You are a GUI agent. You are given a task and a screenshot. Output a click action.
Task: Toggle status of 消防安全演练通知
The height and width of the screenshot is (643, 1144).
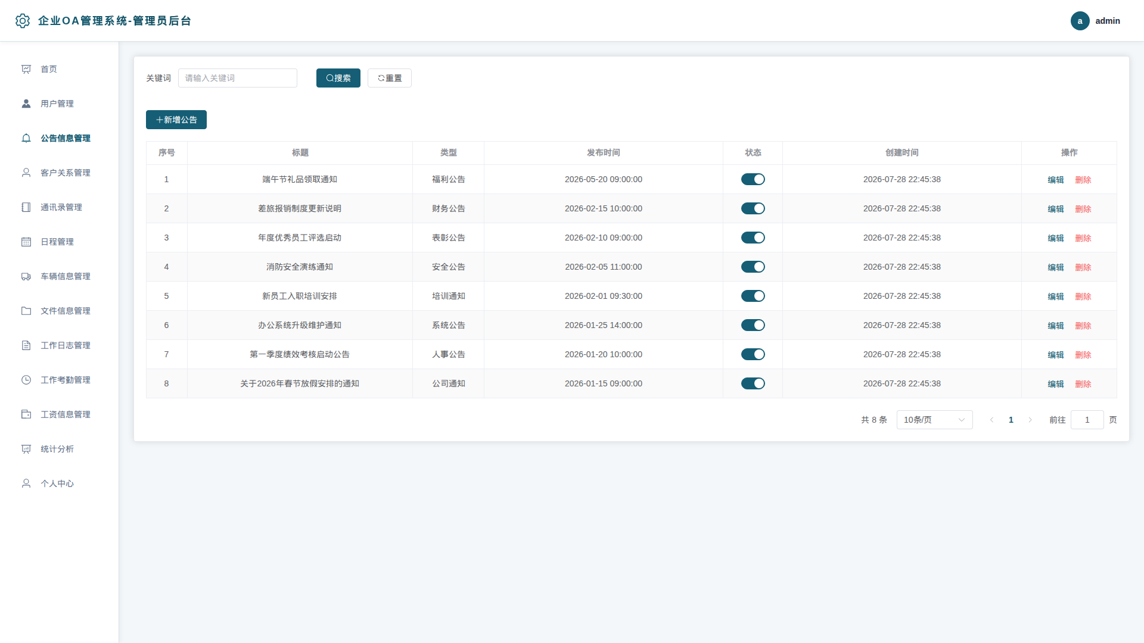coord(753,267)
